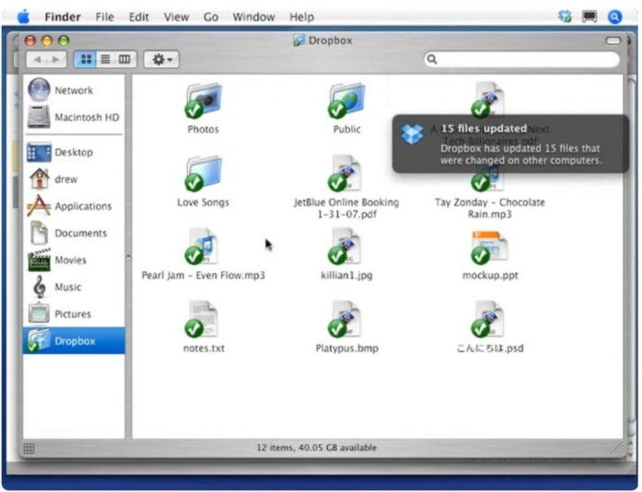Viewport: 642px width, 492px height.
Task: Open the Window menu
Action: tap(253, 17)
